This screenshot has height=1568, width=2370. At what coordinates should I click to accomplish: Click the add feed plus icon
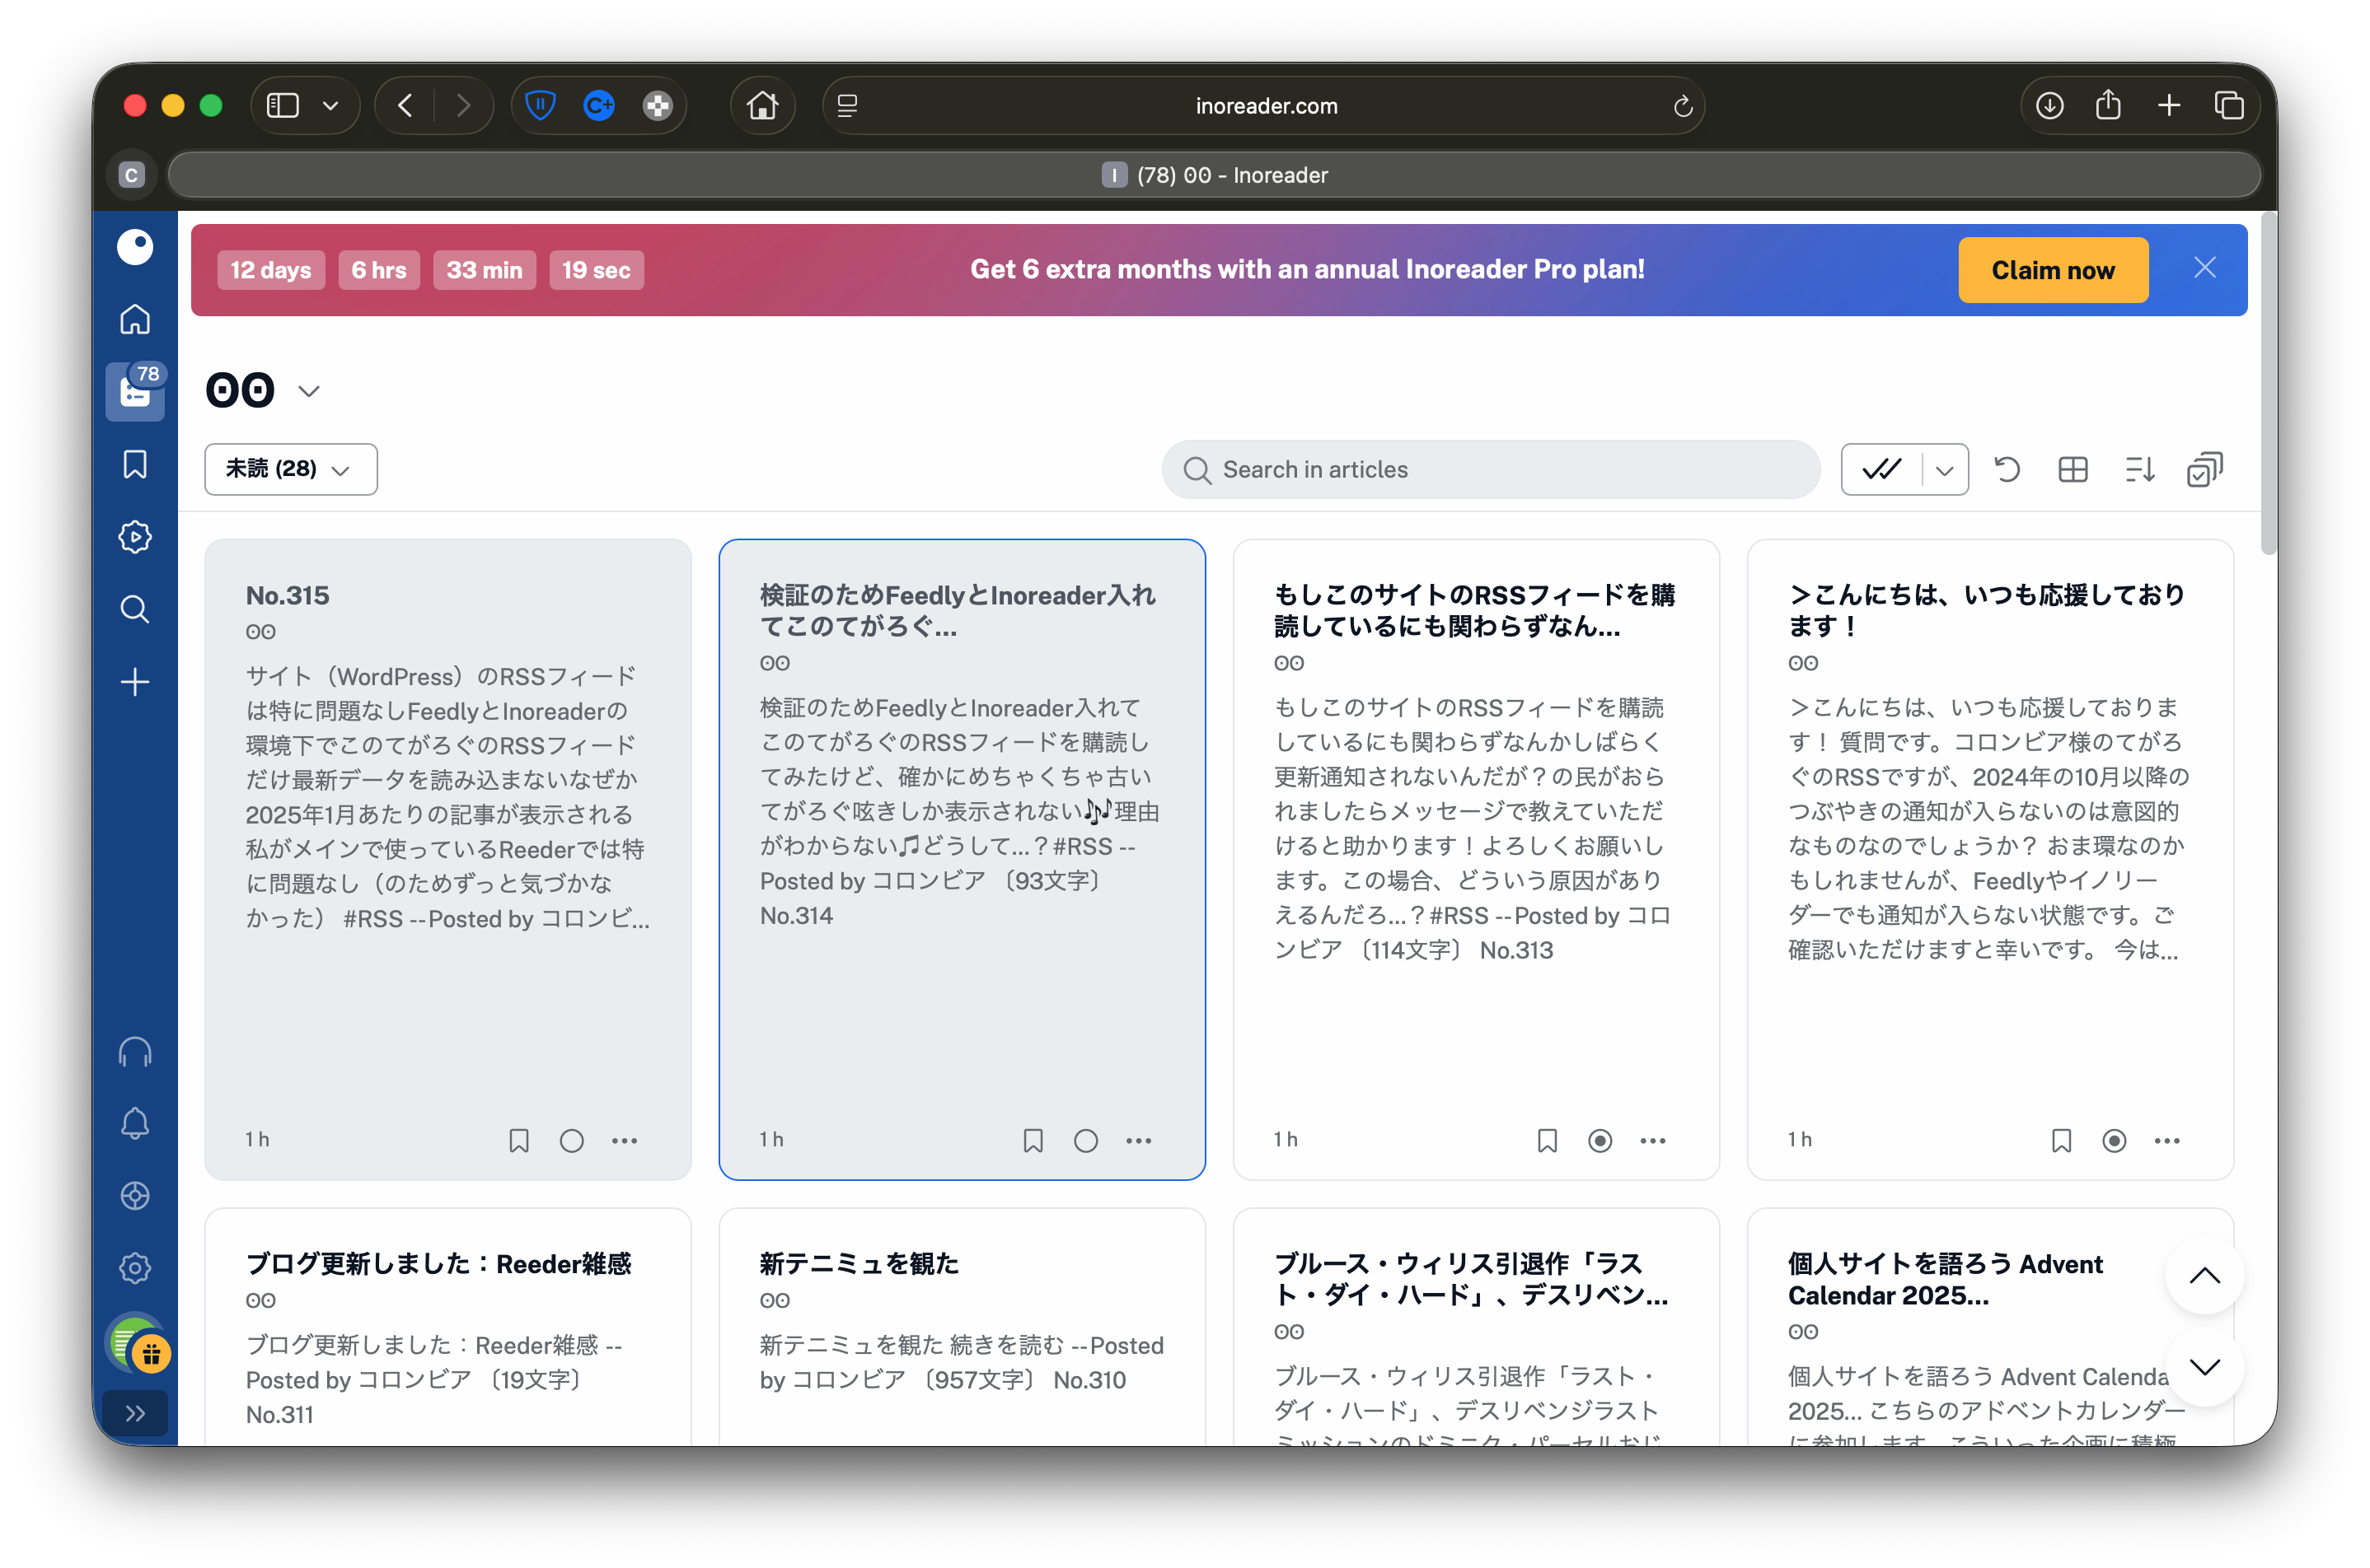click(x=135, y=682)
